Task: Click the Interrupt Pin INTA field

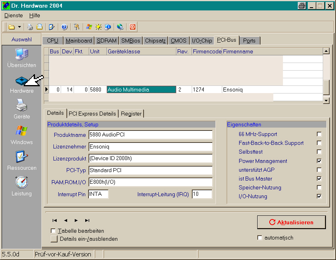Action: click(98, 194)
